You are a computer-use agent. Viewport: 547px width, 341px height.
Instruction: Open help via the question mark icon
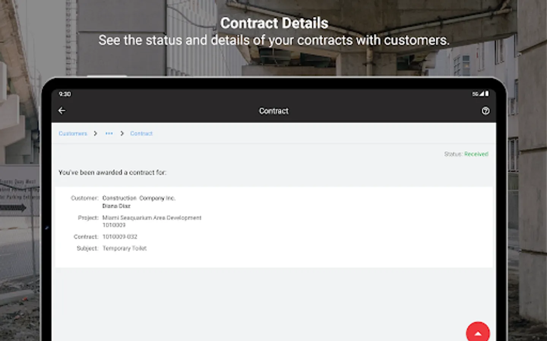(x=485, y=111)
